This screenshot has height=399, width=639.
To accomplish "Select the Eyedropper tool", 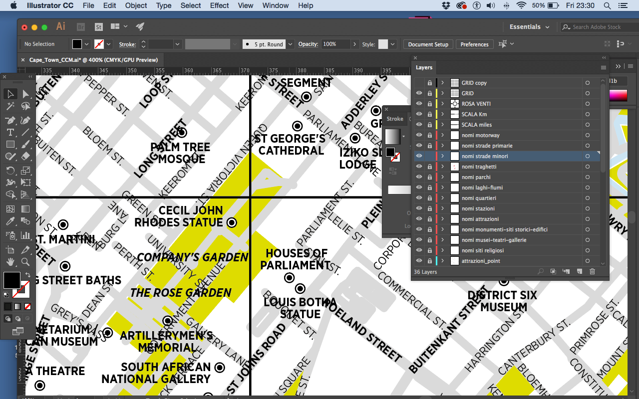I will (x=10, y=221).
